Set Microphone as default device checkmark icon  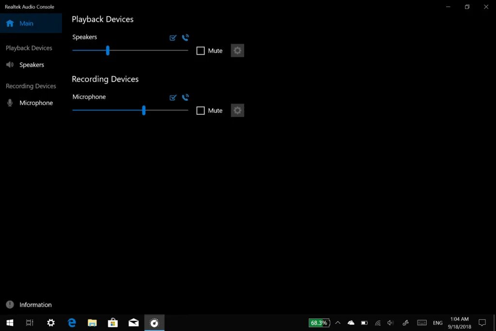pos(173,97)
